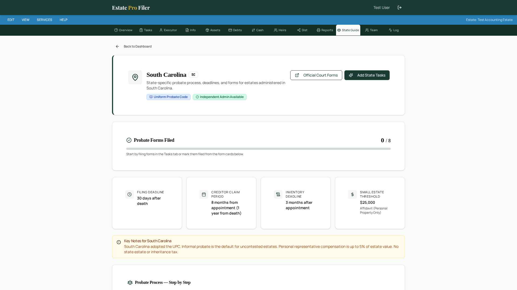This screenshot has width=517, height=290.
Task: Open the HELP menu
Action: click(64, 20)
